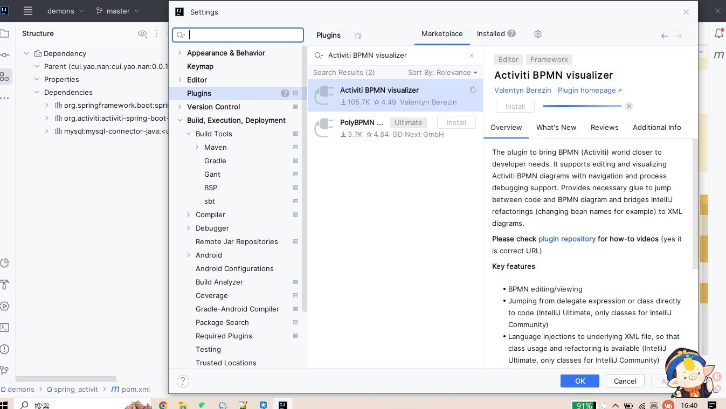Open Windows Start menu
The height and width of the screenshot is (409, 726).
click(x=4, y=405)
